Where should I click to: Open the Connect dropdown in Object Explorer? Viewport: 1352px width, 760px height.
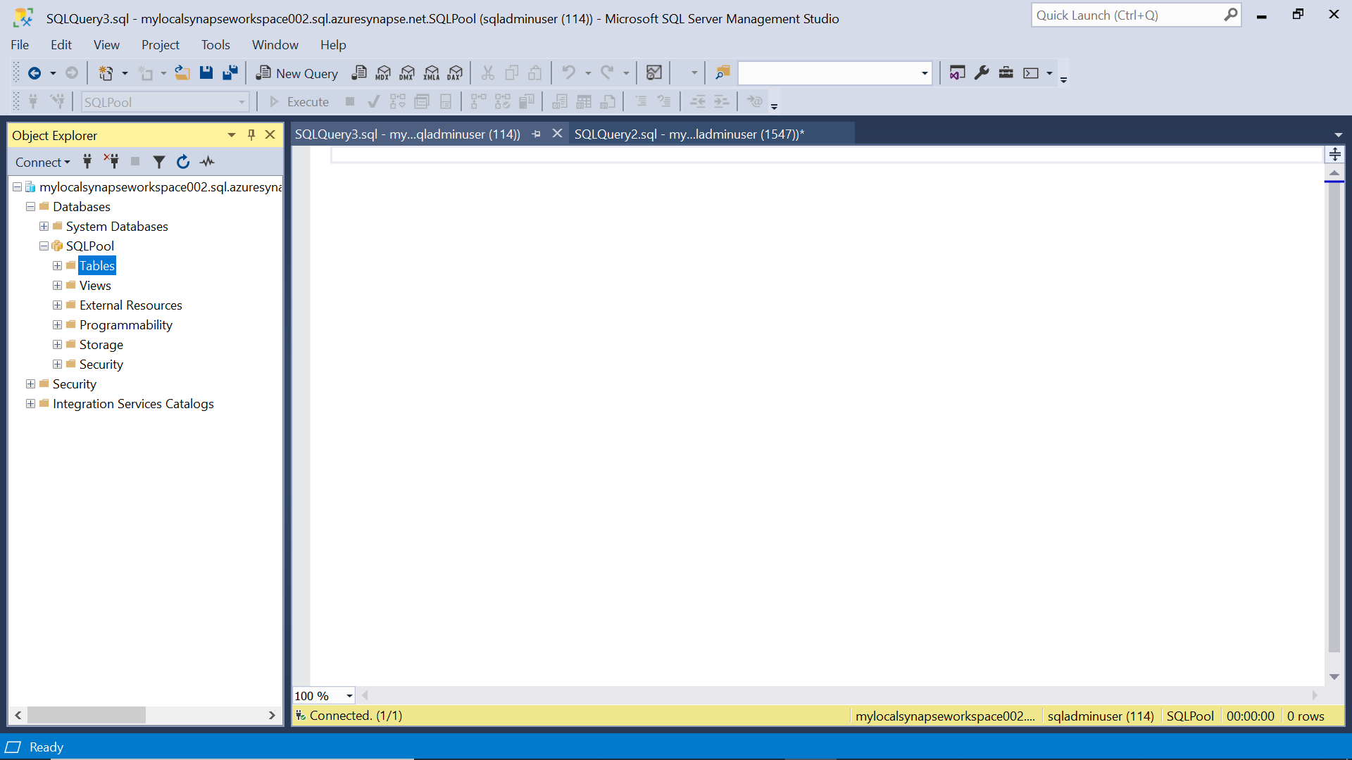coord(43,163)
